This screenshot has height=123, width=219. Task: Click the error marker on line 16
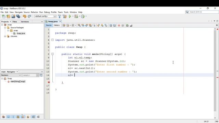click(x=49, y=82)
